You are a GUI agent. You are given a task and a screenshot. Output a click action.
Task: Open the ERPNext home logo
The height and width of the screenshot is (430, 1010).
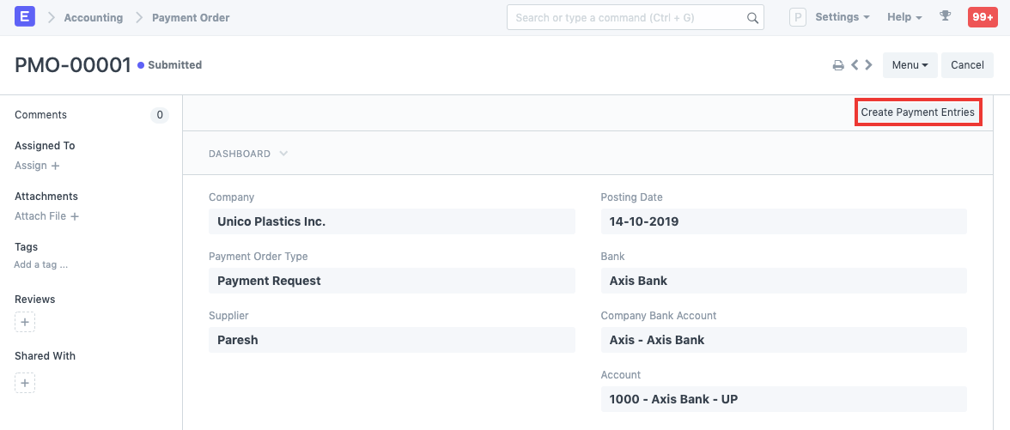click(x=24, y=17)
